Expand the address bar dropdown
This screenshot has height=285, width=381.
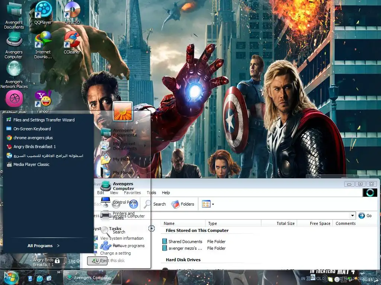(x=352, y=216)
